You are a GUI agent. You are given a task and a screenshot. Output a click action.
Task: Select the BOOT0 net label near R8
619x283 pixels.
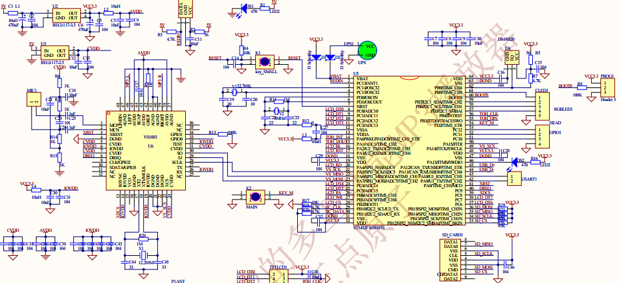pos(565,85)
